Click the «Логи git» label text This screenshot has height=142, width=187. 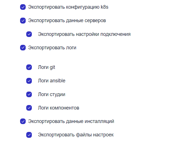click(47, 67)
